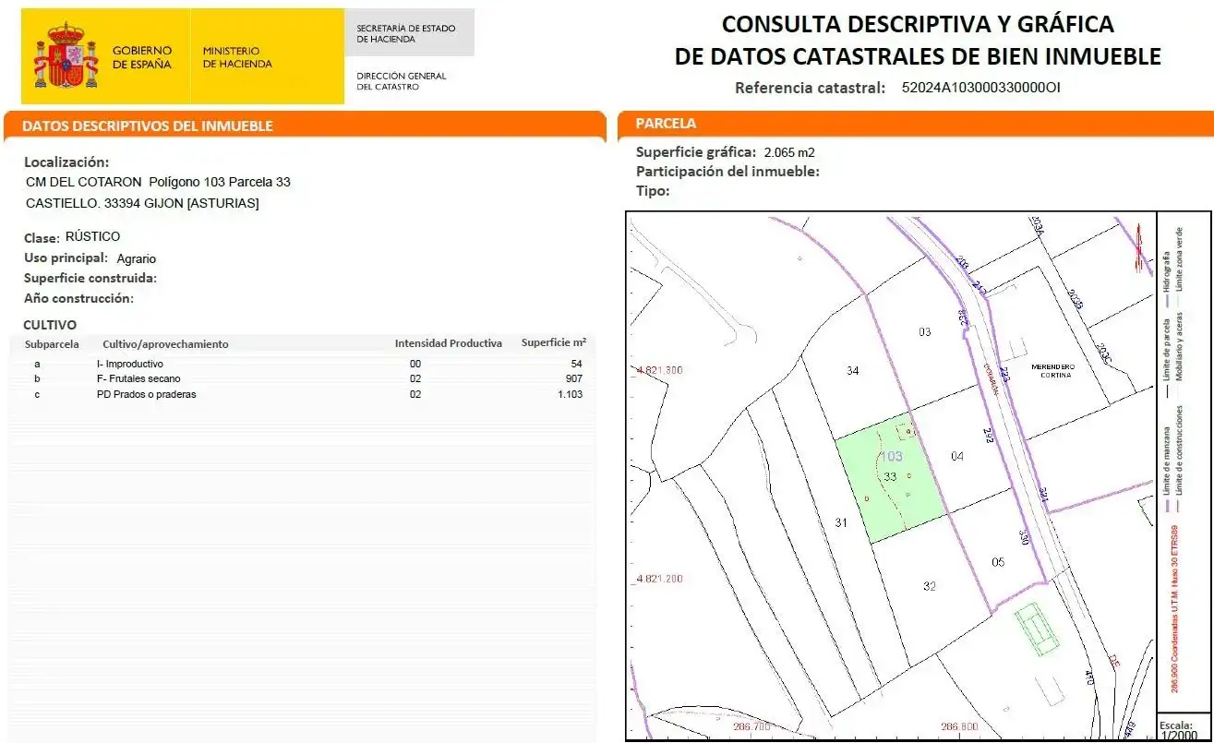Click the MINISTERIO DE HACIENDA label
Screen dimensions: 1214x743
237,57
